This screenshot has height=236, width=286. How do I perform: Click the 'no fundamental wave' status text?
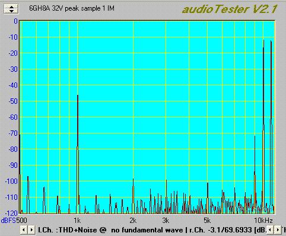pyautogui.click(x=147, y=230)
